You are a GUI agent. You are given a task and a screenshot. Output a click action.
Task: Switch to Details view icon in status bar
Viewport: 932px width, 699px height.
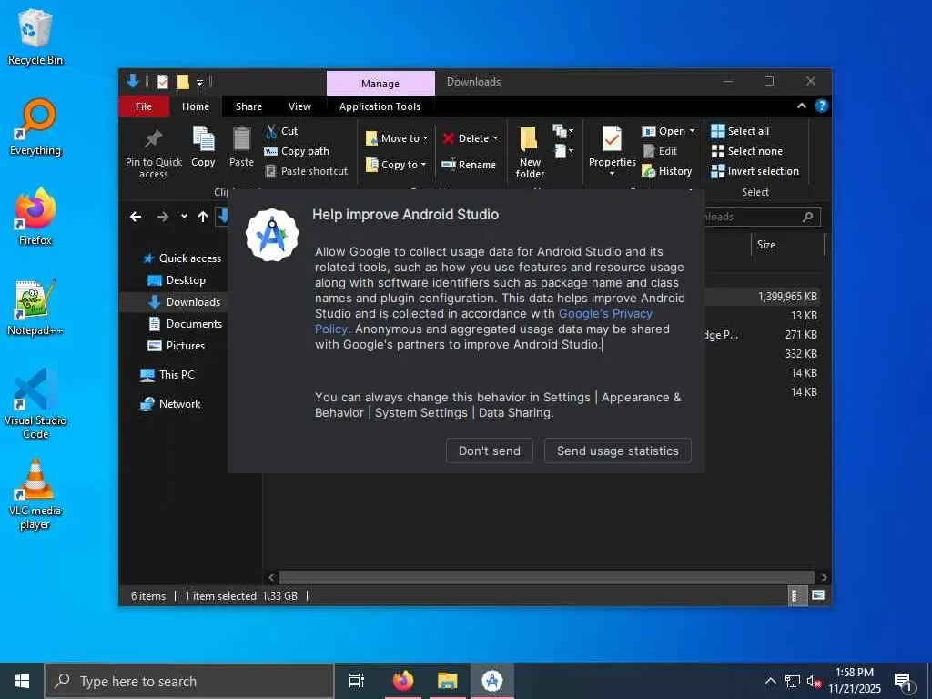796,595
